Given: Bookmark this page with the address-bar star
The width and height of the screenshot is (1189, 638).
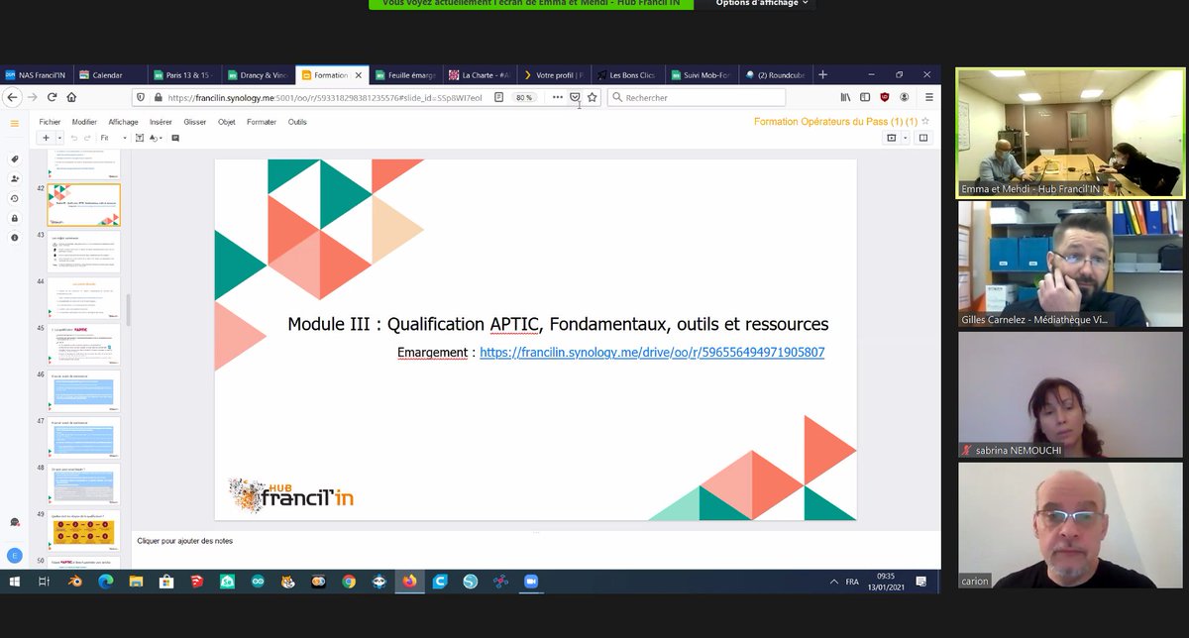Looking at the screenshot, I should pyautogui.click(x=593, y=97).
